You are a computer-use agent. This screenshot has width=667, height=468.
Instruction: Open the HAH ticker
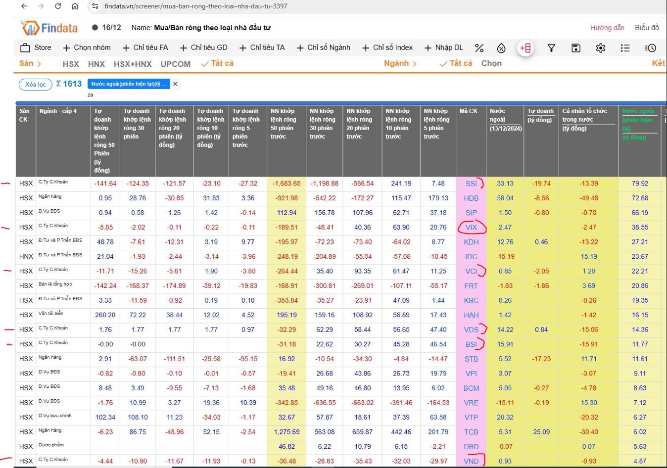click(471, 315)
